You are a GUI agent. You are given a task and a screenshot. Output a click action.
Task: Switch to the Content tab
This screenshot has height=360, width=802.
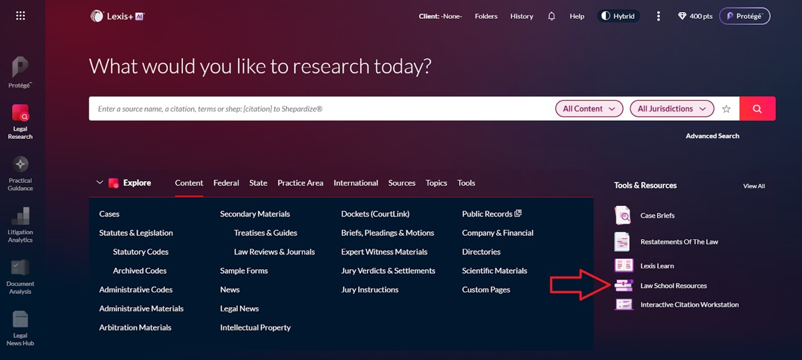click(189, 183)
